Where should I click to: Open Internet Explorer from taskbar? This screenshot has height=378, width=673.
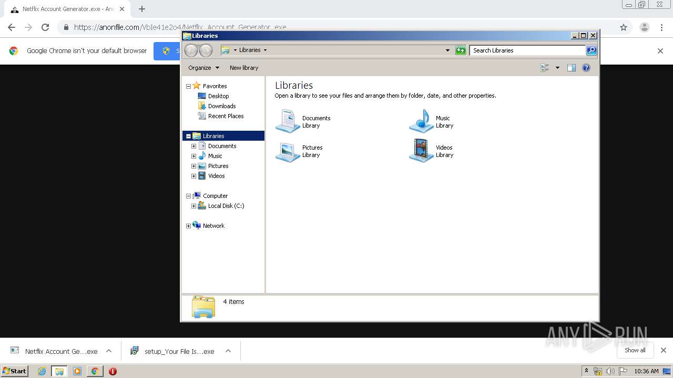click(42, 371)
